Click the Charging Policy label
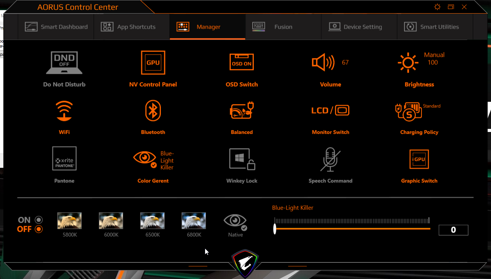 [x=419, y=132]
